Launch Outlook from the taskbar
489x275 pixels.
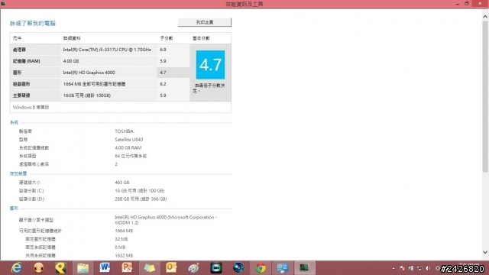tap(171, 268)
